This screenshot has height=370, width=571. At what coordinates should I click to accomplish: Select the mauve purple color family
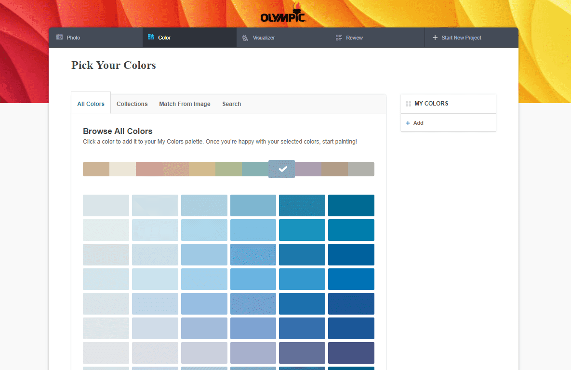click(x=308, y=169)
